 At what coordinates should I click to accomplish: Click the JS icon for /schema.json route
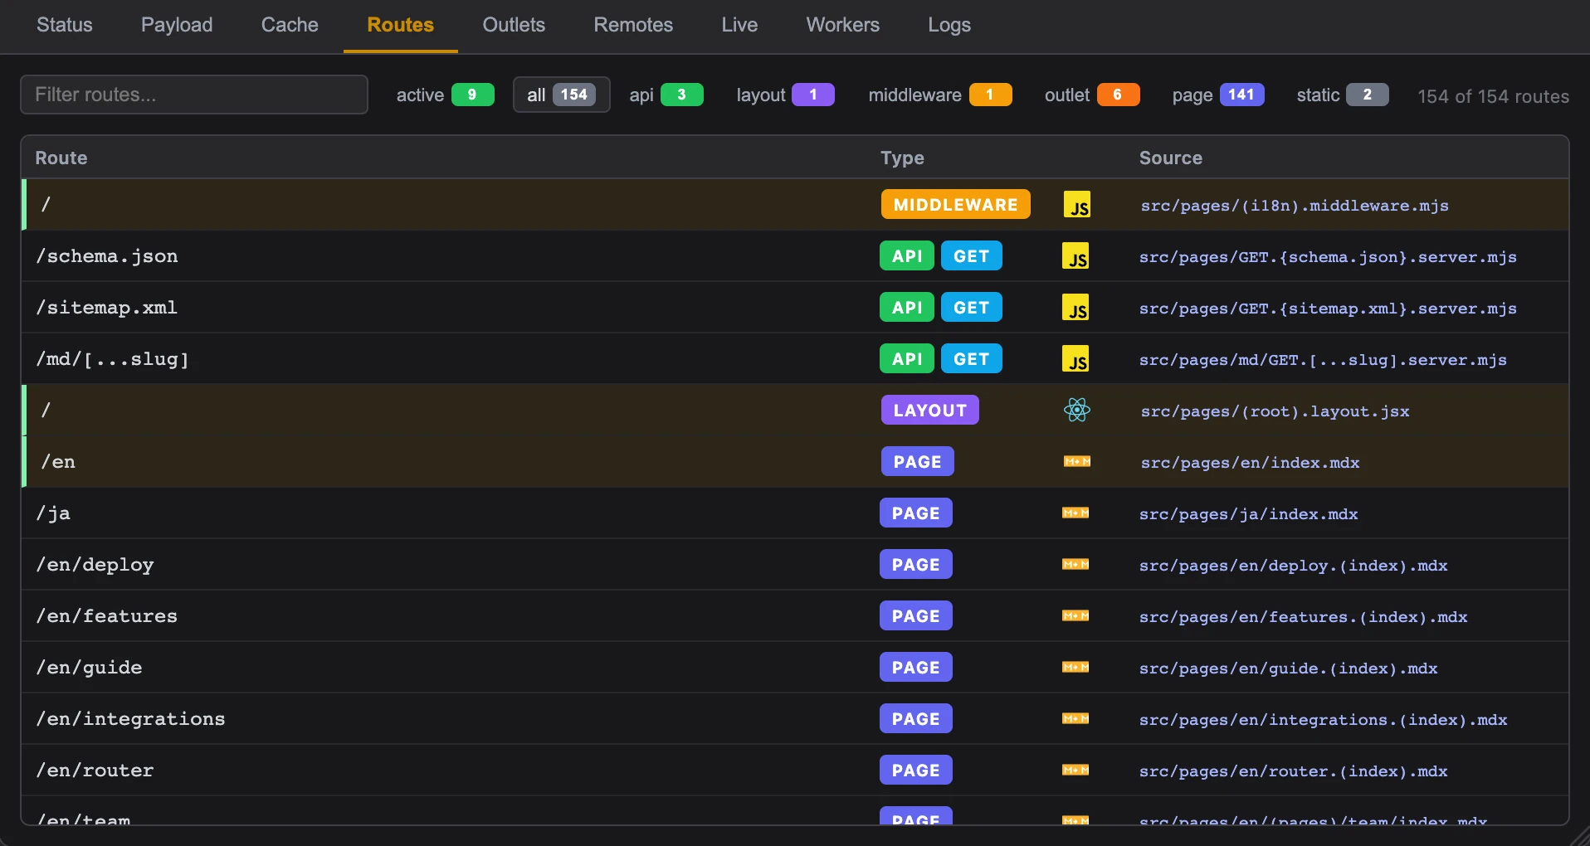pos(1075,256)
